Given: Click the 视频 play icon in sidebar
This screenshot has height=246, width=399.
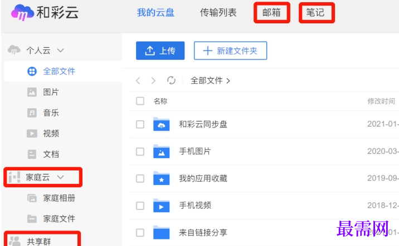Looking at the screenshot, I should point(32,133).
